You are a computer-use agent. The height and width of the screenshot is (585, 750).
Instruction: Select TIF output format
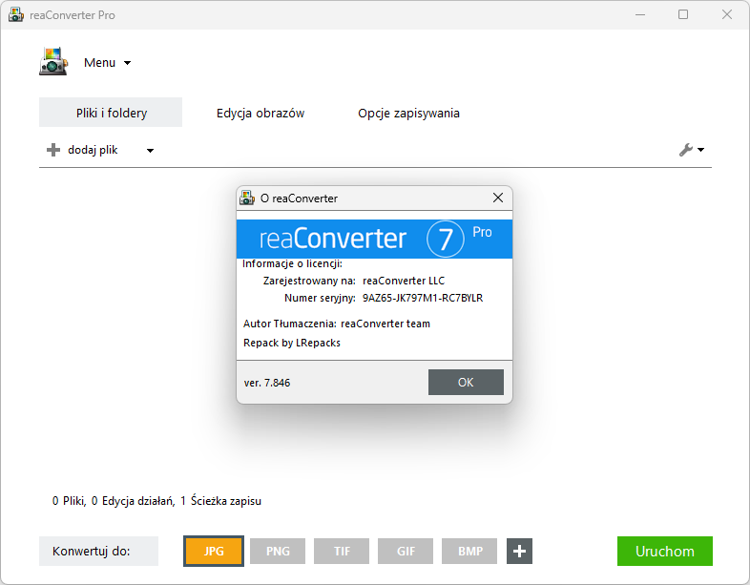coord(342,551)
